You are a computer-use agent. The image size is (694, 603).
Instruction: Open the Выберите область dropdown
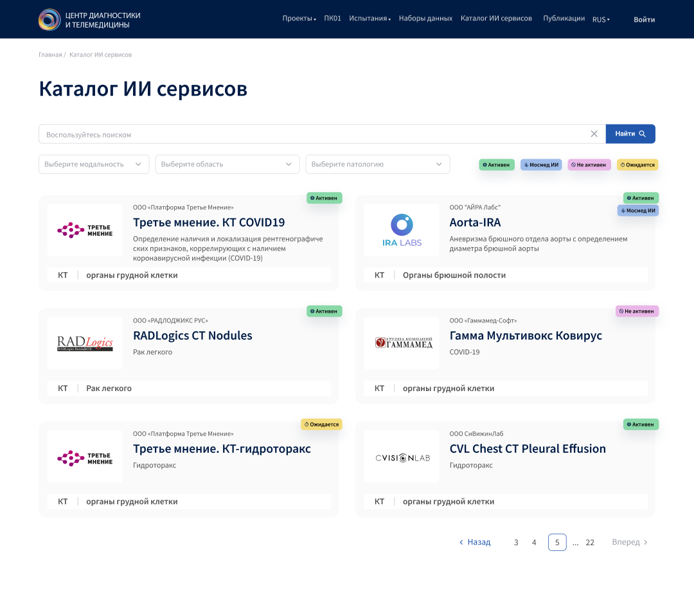click(227, 164)
